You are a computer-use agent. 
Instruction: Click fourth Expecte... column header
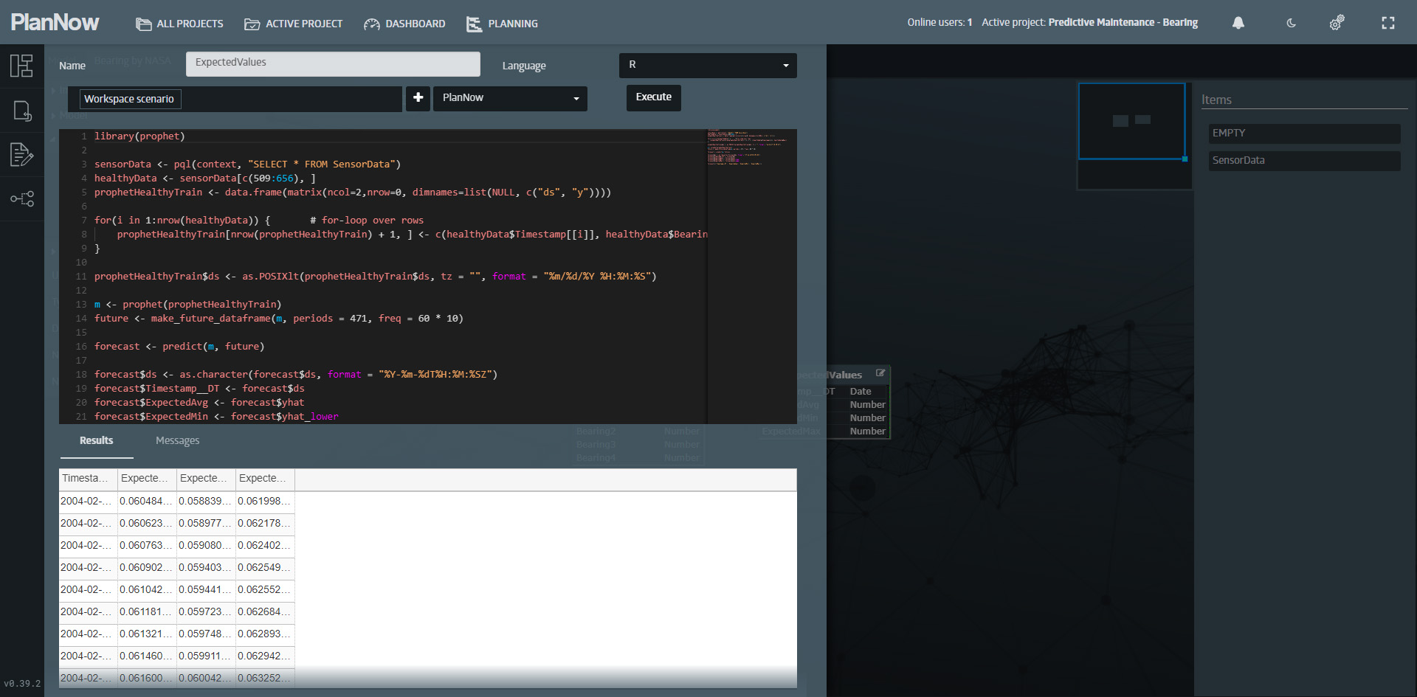tap(265, 479)
